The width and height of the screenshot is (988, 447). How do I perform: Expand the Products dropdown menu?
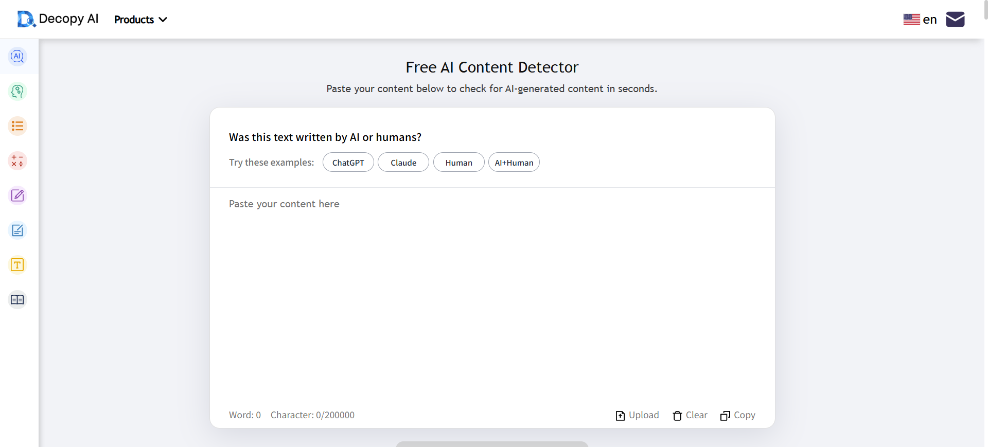point(140,20)
